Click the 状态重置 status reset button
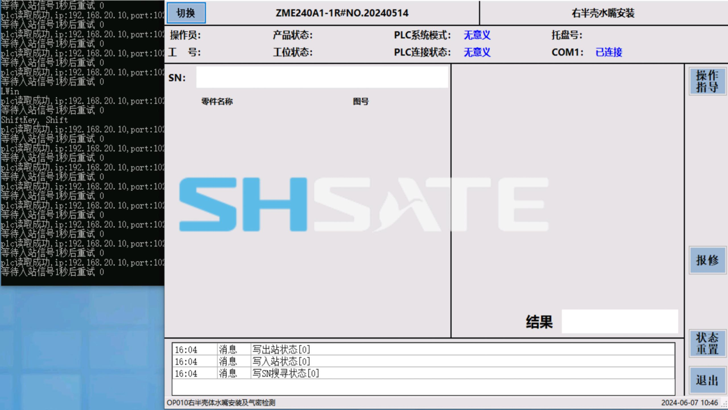This screenshot has height=410, width=728. pyautogui.click(x=707, y=343)
